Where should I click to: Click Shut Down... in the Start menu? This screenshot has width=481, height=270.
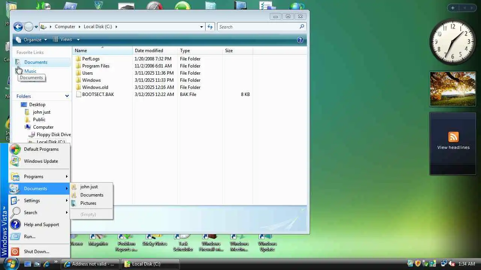(39, 252)
